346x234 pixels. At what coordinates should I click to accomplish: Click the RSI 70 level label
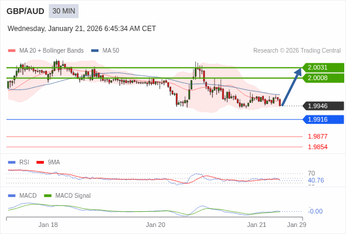[x=311, y=173]
